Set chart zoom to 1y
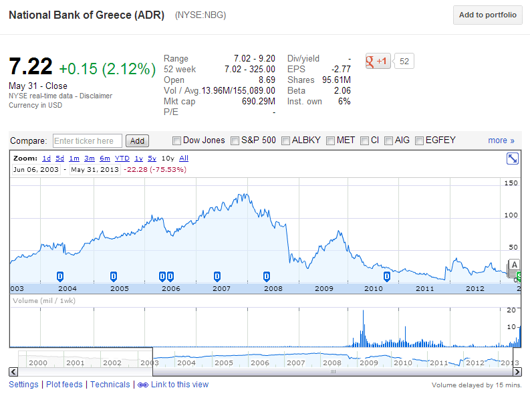Image resolution: width=530 pixels, height=400 pixels. click(x=138, y=159)
